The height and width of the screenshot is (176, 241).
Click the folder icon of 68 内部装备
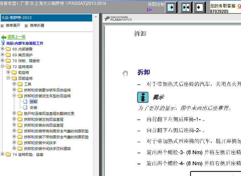click(x=8, y=49)
